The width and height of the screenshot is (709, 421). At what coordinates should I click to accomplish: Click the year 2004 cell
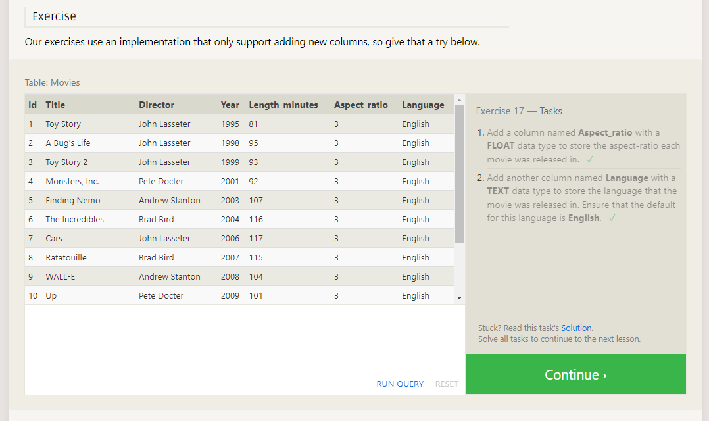(x=230, y=219)
